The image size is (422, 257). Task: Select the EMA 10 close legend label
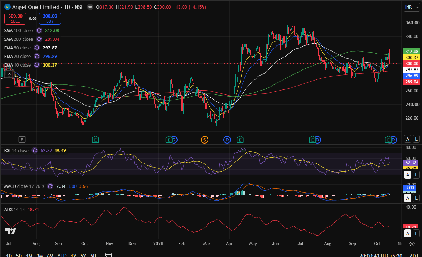(x=18, y=65)
